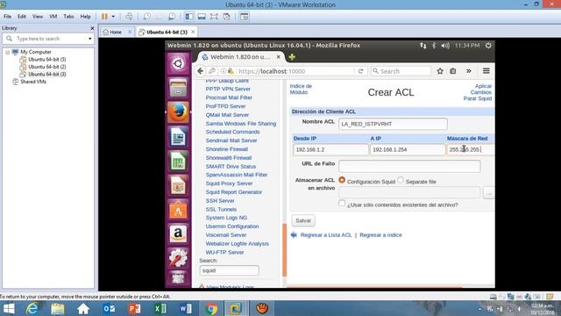Open Squid Report Generator link

234,192
